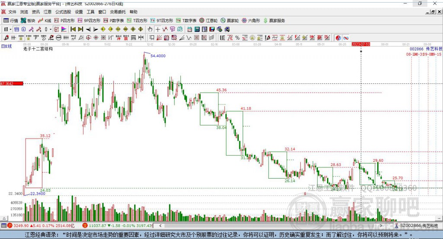Open the 板块 sector view
Viewport: 443px width, 239px height.
click(28, 21)
